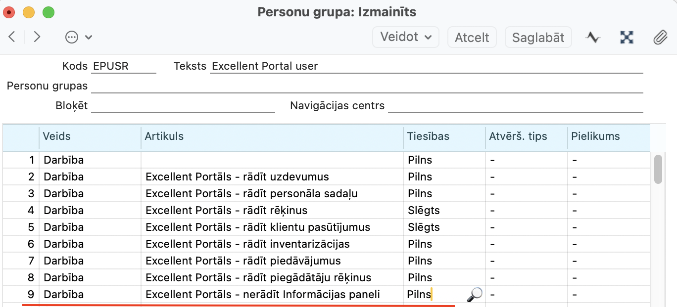
Task: Click the Navigācijas centrs field
Action: click(515, 106)
